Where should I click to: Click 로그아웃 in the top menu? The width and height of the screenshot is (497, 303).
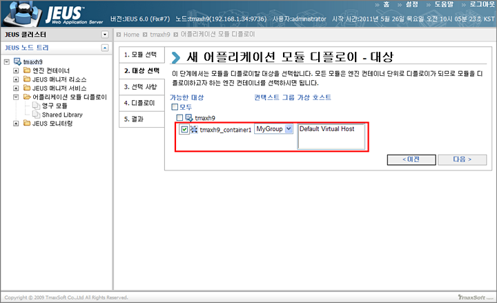(x=482, y=4)
